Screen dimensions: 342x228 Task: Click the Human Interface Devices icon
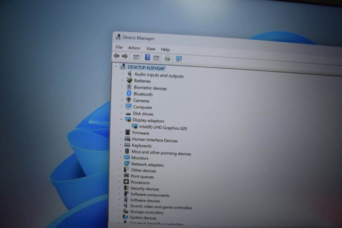(x=127, y=139)
